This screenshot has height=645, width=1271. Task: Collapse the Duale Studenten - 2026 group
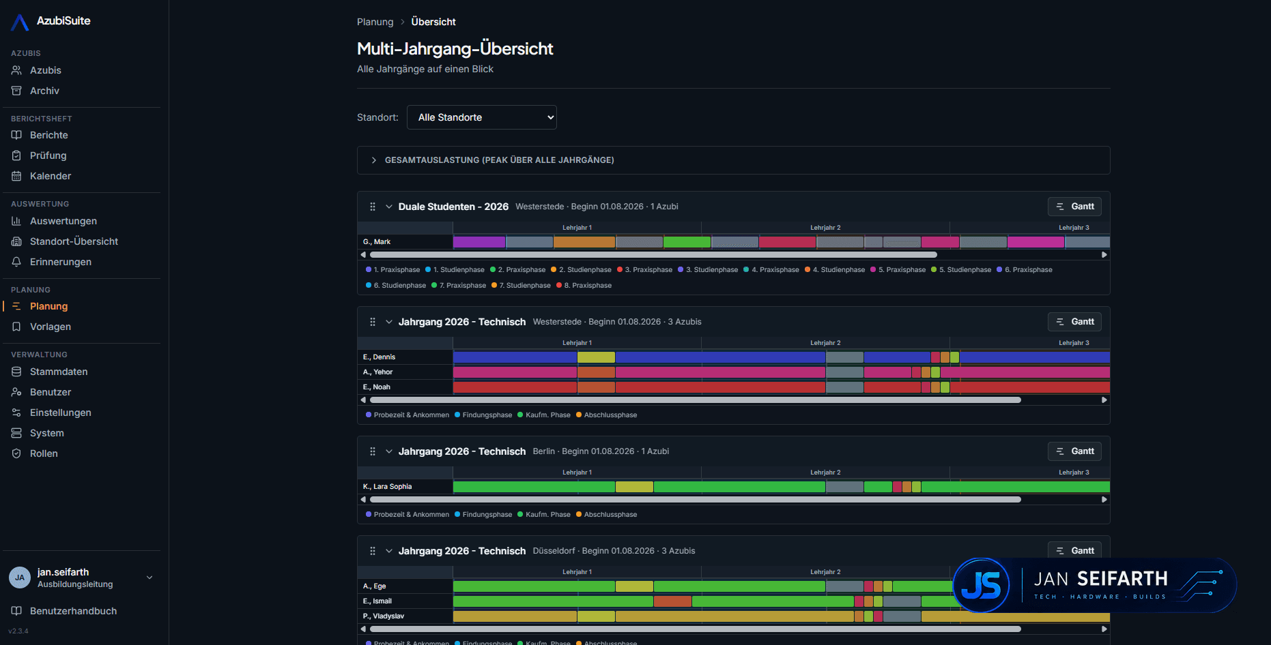tap(389, 207)
